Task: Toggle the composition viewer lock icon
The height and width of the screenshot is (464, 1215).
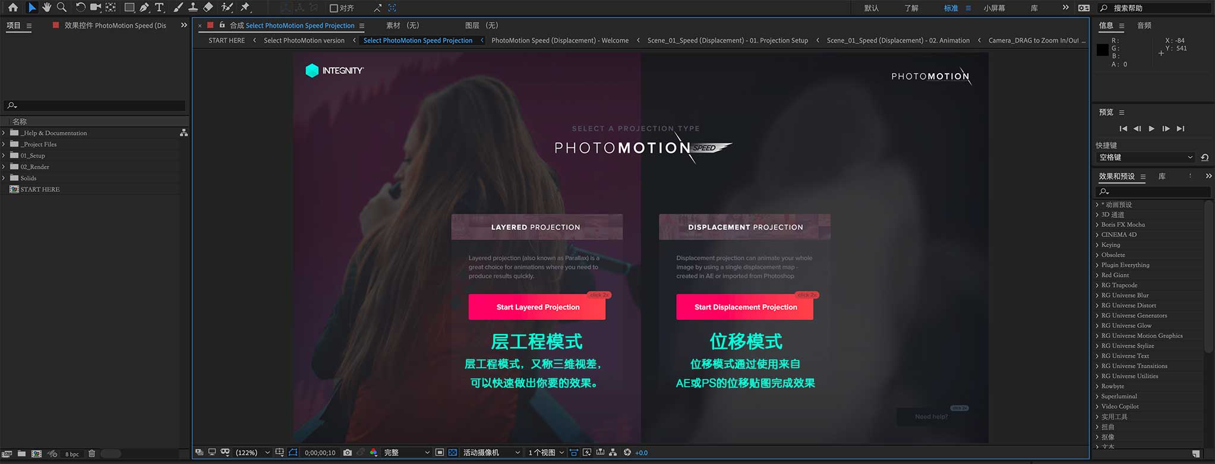Action: (x=222, y=25)
